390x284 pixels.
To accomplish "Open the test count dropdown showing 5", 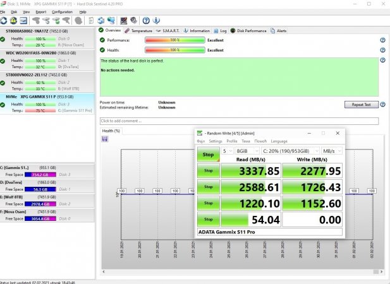I will coord(227,151).
